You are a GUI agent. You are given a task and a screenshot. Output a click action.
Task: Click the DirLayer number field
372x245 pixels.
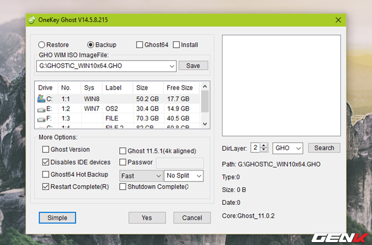click(256, 148)
